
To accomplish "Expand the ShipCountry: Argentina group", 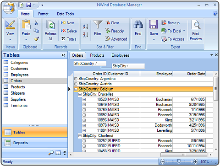I will click(76, 79).
